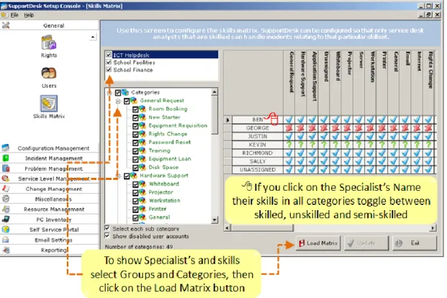447x298 pixels.
Task: Click GEORGE specialist name row header
Action: [258, 128]
